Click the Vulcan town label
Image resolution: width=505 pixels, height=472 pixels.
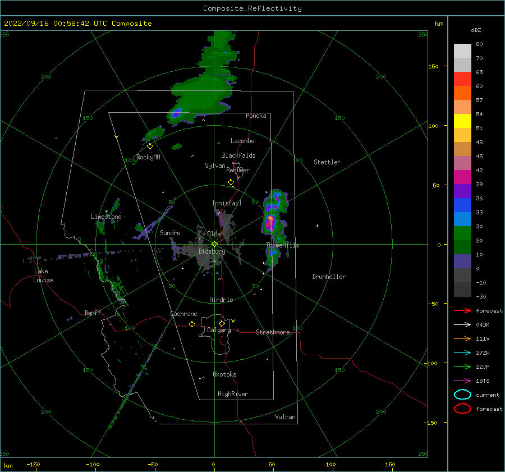(x=285, y=417)
